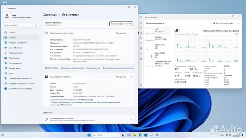Click Запустить новую задачу button
This screenshot has width=246, height=138.
(225, 23)
